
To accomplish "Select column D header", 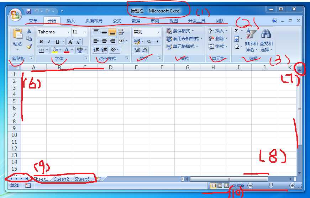I will pos(111,68).
